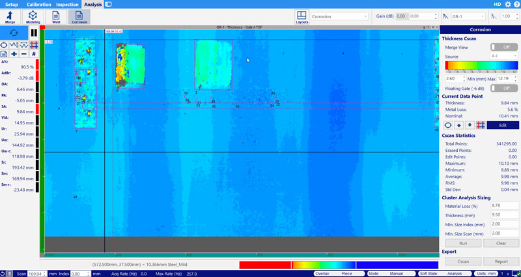Click the thickness color palette bar
The width and height of the screenshot is (521, 277).
(x=481, y=65)
